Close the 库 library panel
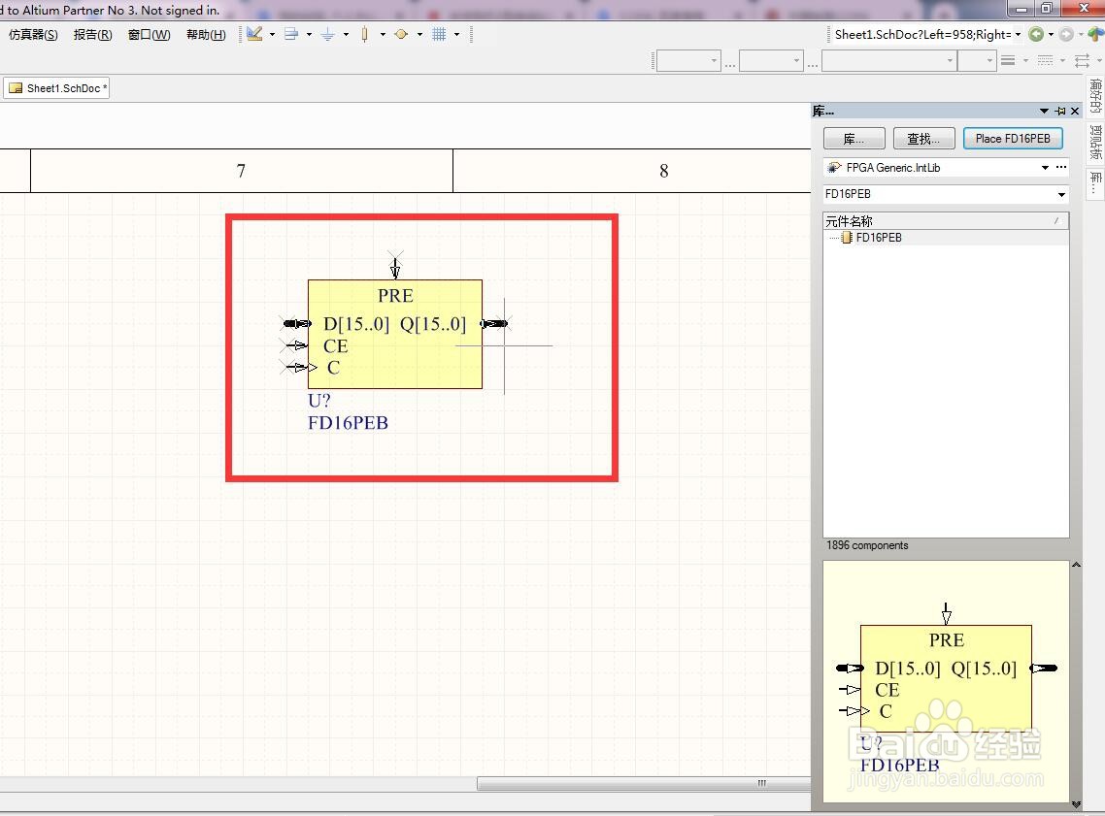Viewport: 1105px width, 816px height. tap(1075, 111)
